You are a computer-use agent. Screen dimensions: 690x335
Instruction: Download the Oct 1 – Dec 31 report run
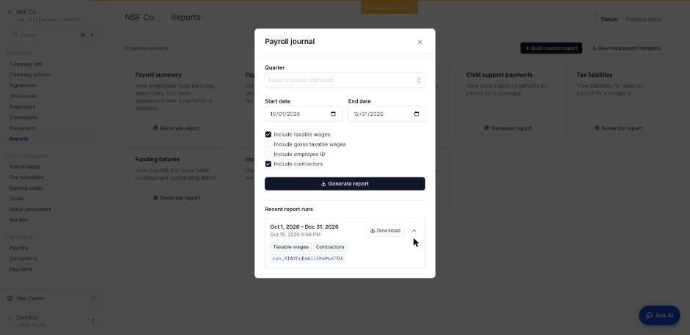click(x=385, y=230)
